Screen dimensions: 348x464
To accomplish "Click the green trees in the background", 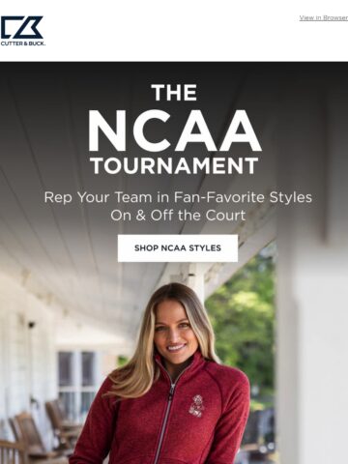I will tap(244, 319).
